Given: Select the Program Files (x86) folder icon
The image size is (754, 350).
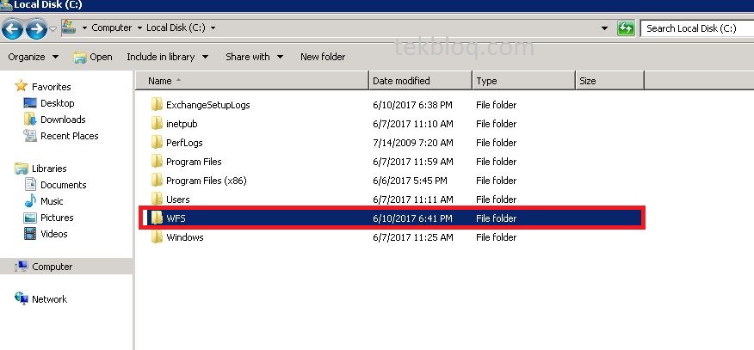Looking at the screenshot, I should pos(157,180).
